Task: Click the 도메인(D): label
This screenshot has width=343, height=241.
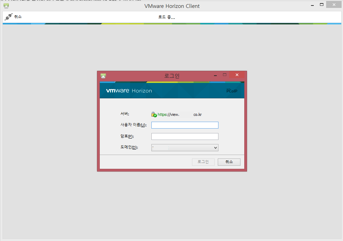Action: [x=129, y=147]
